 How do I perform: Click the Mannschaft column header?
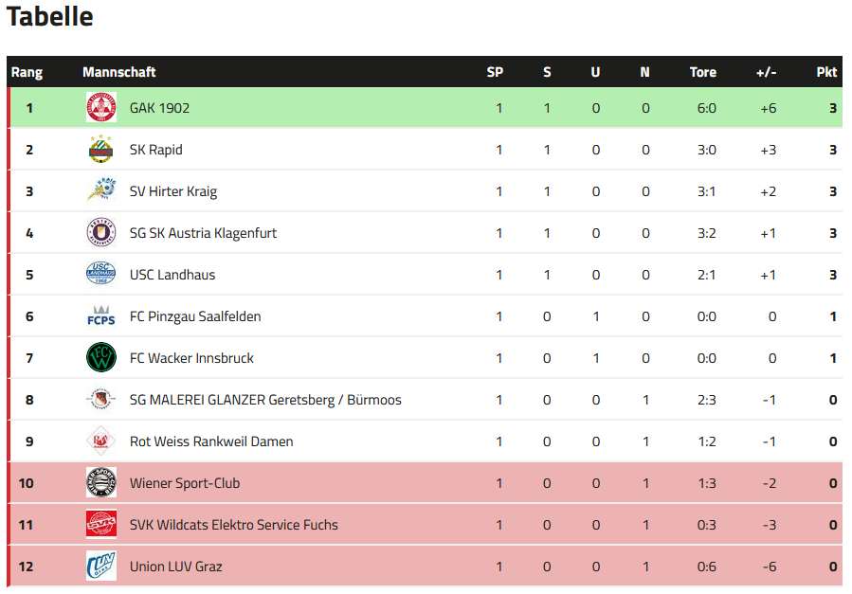point(119,72)
